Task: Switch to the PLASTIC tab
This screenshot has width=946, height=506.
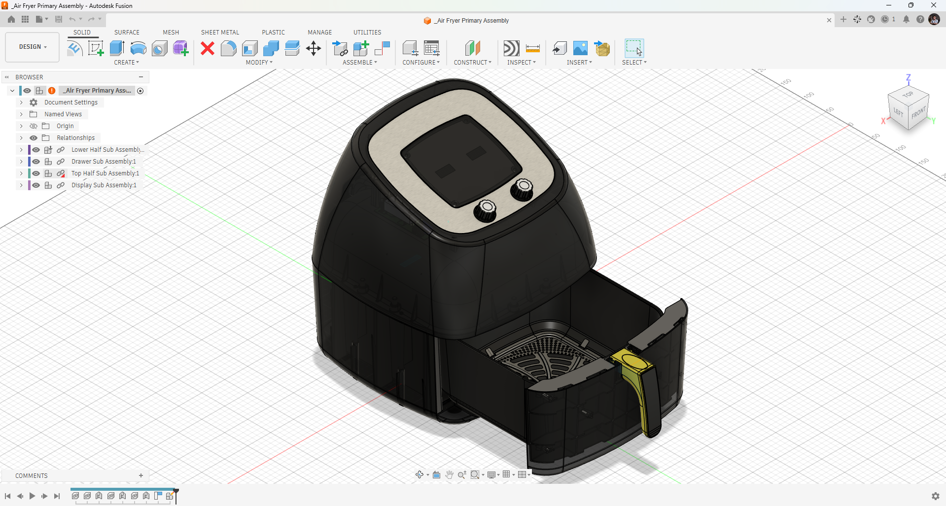Action: (x=273, y=33)
